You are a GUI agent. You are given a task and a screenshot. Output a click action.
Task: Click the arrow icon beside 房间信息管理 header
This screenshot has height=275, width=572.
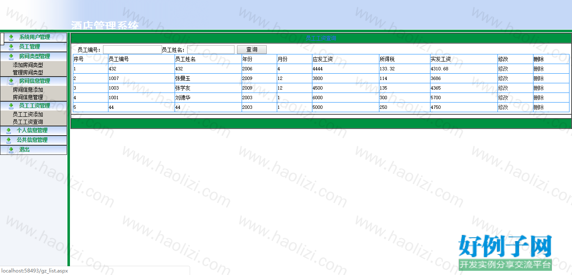coord(11,81)
